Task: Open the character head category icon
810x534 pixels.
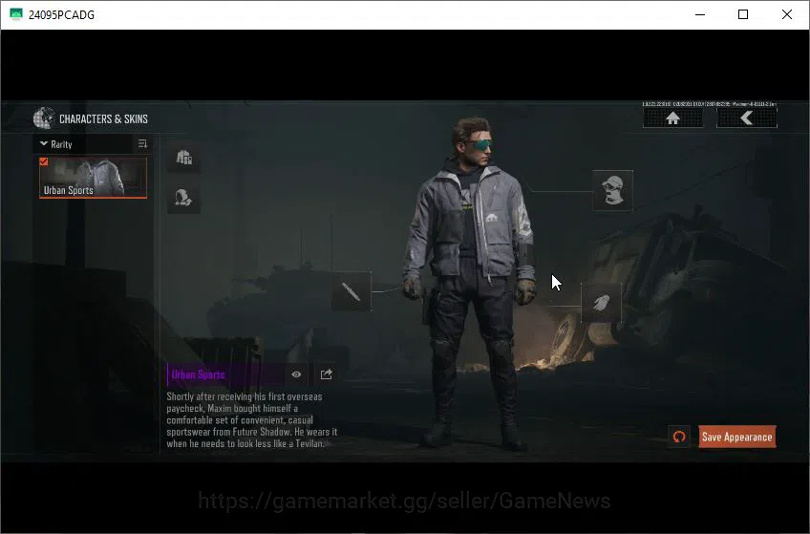Action: [x=184, y=198]
